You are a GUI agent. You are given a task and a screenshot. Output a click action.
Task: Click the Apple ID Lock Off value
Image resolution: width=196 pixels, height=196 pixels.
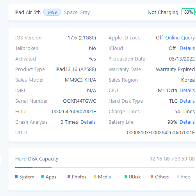[x=159, y=38]
